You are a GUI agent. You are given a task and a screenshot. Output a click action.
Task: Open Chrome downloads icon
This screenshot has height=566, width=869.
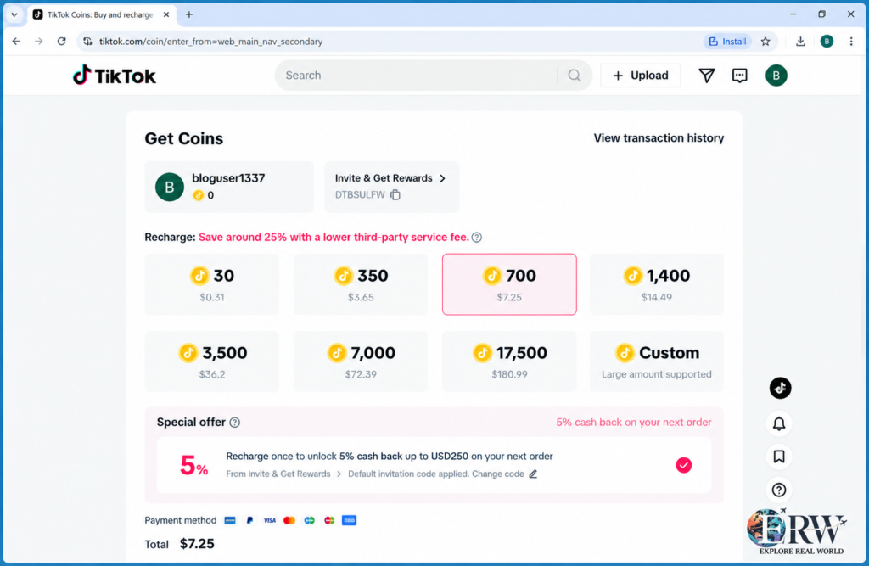(x=800, y=42)
